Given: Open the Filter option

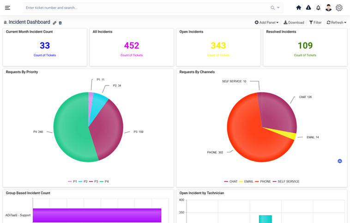Looking at the screenshot, I should [315, 22].
